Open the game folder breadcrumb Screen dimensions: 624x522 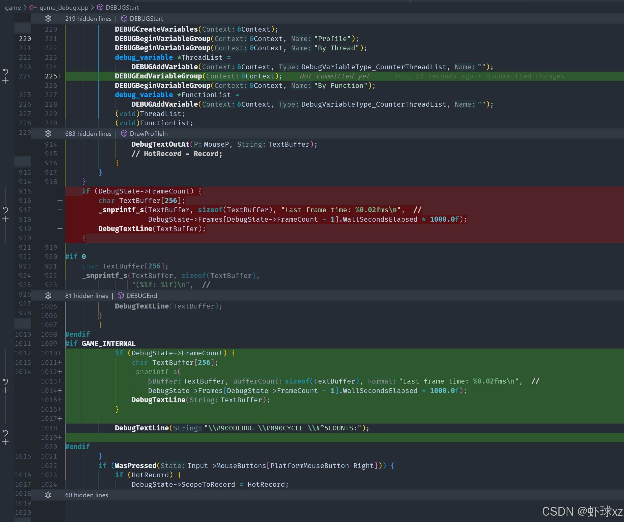tap(13, 7)
